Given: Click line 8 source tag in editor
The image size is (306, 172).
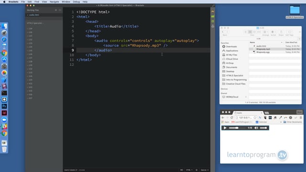Looking at the screenshot, I should (x=135, y=46).
